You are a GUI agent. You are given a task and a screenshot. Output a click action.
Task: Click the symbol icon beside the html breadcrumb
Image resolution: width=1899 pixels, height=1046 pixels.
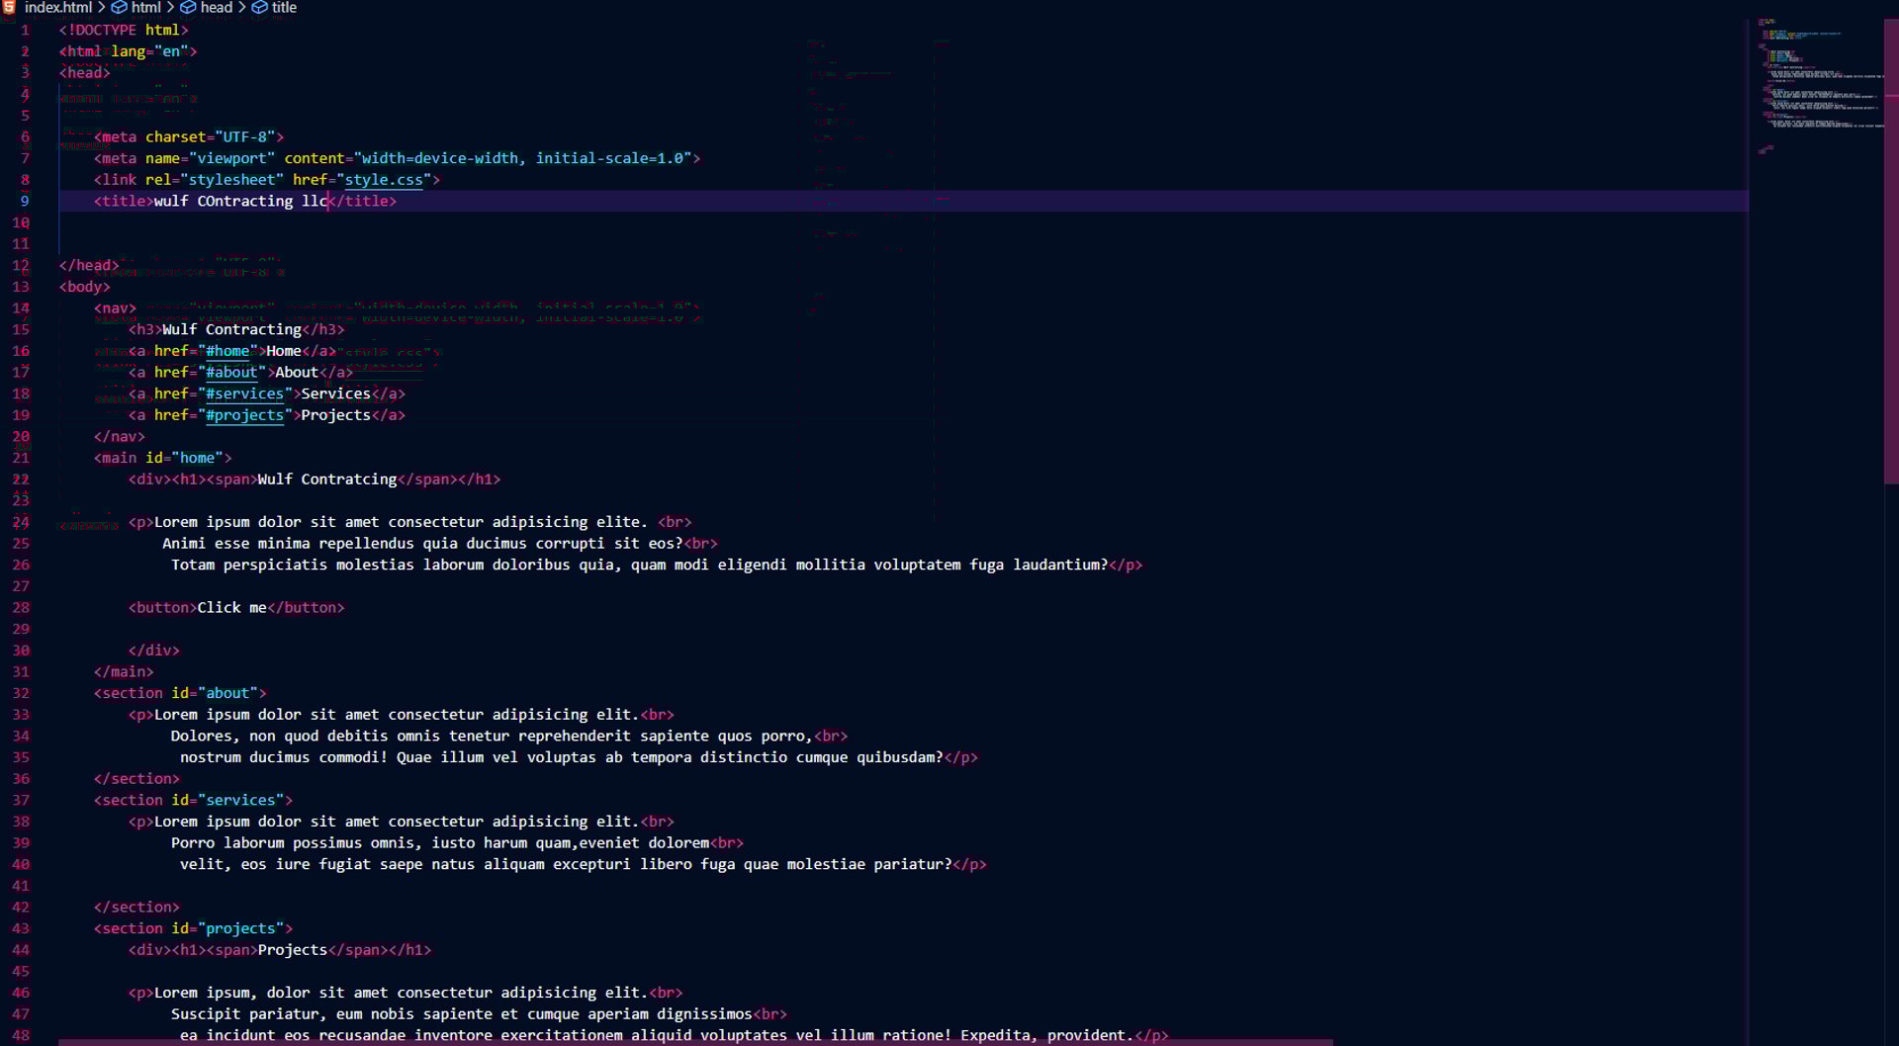point(119,7)
